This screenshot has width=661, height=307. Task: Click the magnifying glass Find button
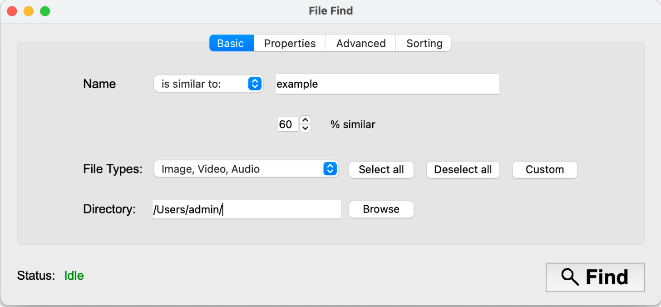pyautogui.click(x=595, y=277)
